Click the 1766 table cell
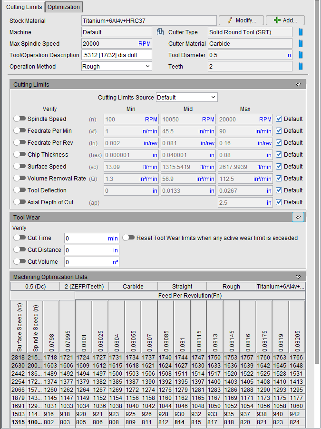The height and width of the screenshot is (429, 321). click(296, 358)
